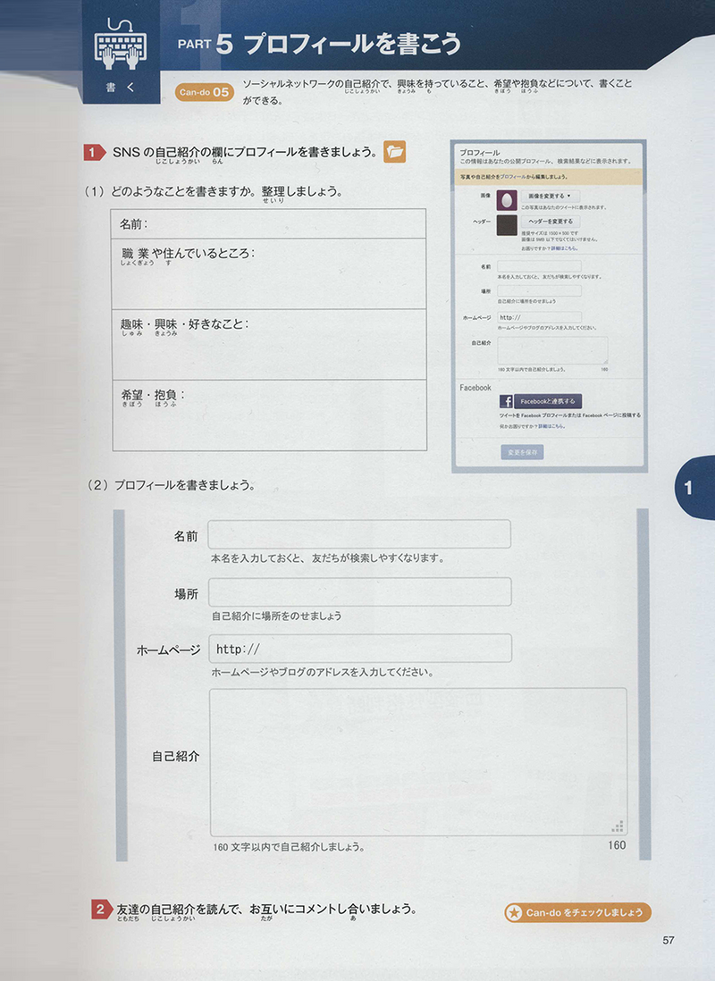Click the 変更を保存 save button
Image resolution: width=715 pixels, height=981 pixels.
click(522, 452)
